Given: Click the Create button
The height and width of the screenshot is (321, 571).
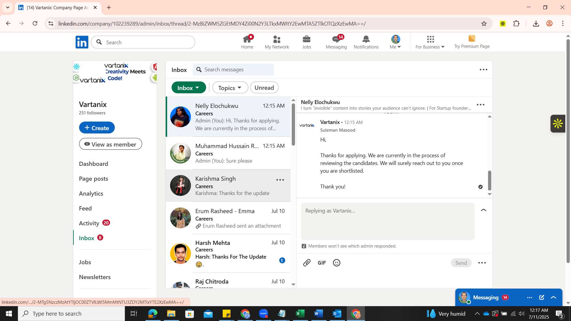Looking at the screenshot, I should (97, 128).
